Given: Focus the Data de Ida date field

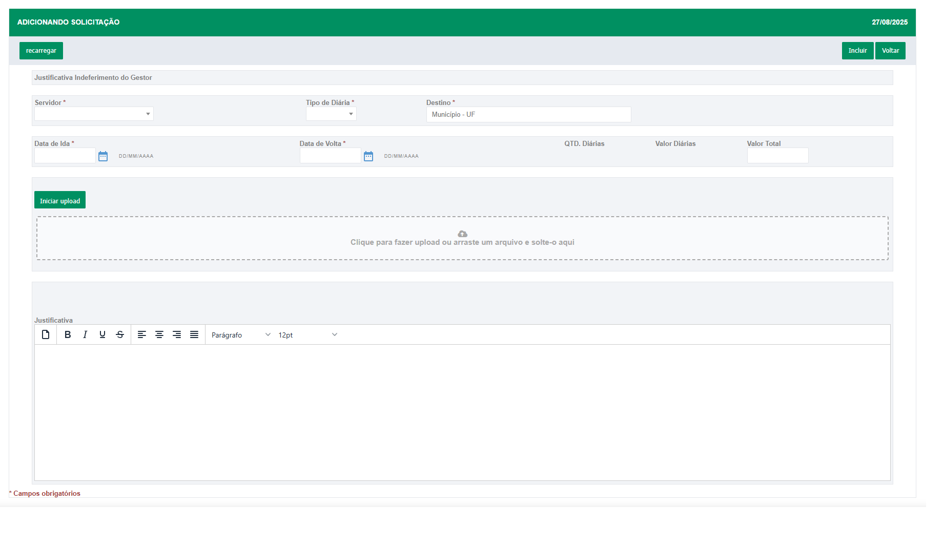Looking at the screenshot, I should point(65,156).
